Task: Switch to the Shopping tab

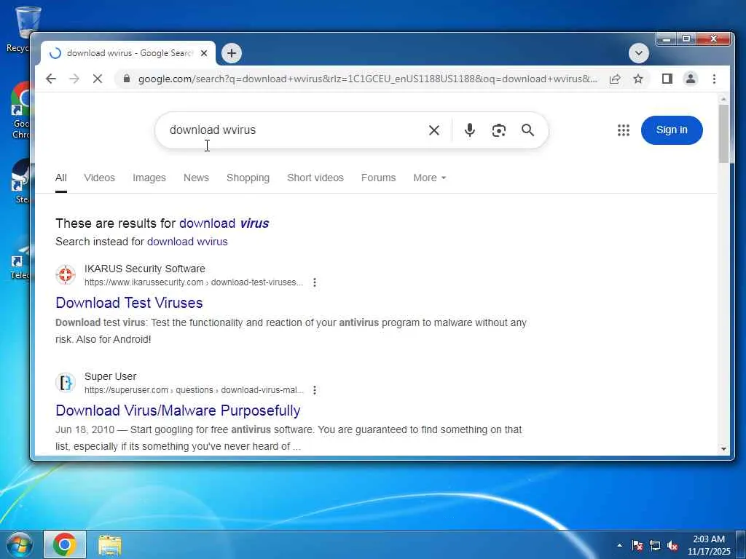Action: click(248, 178)
